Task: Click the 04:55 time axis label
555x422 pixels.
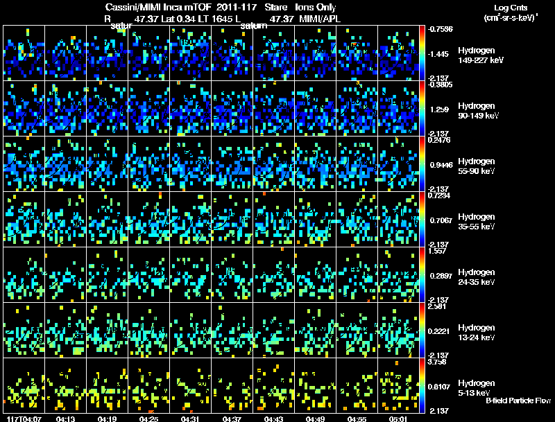Action: [357, 419]
